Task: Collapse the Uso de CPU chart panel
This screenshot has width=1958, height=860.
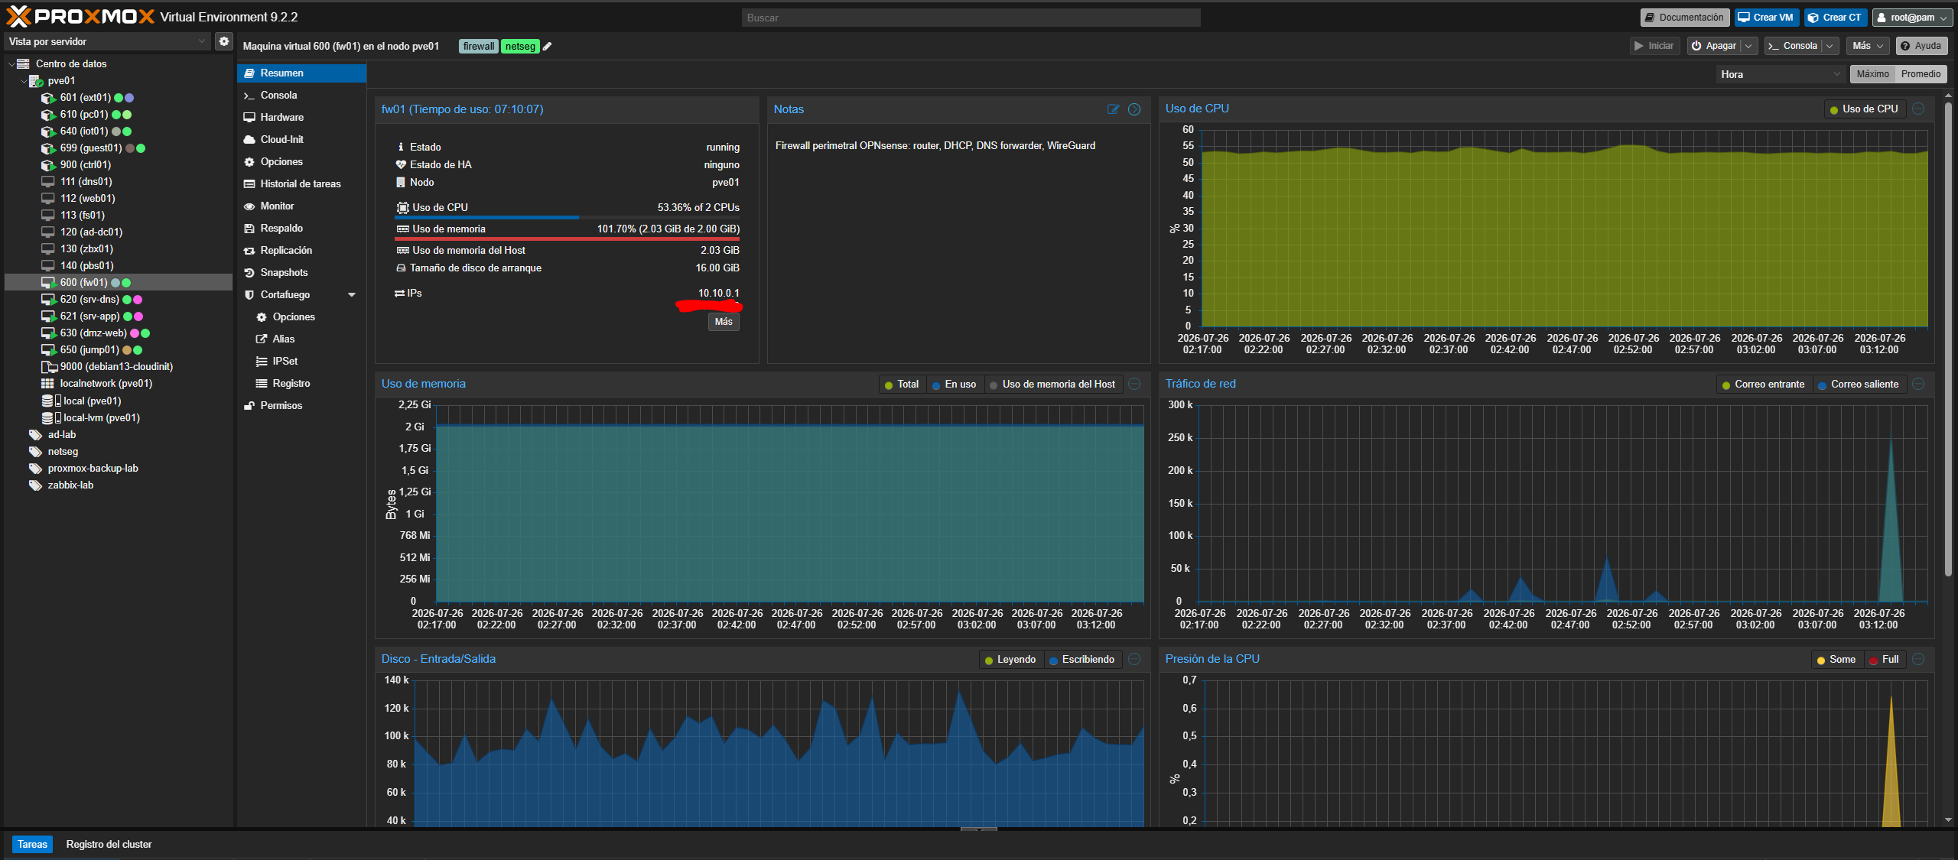Action: coord(1918,109)
